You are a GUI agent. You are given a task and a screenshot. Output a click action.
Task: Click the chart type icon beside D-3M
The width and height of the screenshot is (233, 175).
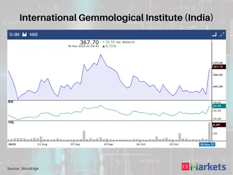(x=24, y=35)
